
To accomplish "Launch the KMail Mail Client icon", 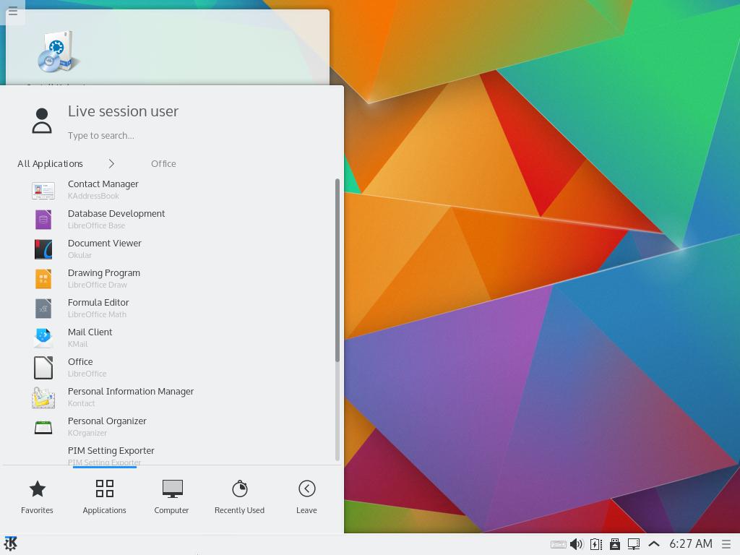I will [43, 338].
